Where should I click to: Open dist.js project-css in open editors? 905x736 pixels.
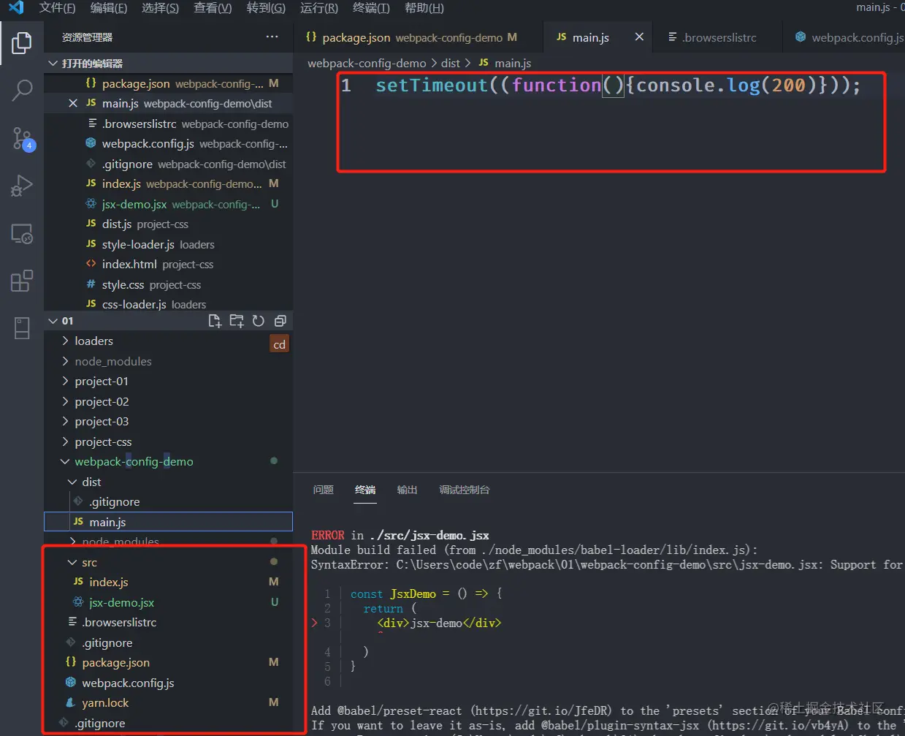[x=168, y=224]
